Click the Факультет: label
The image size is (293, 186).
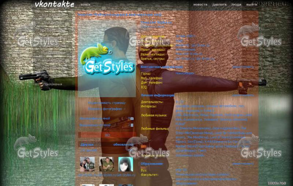(x=149, y=175)
